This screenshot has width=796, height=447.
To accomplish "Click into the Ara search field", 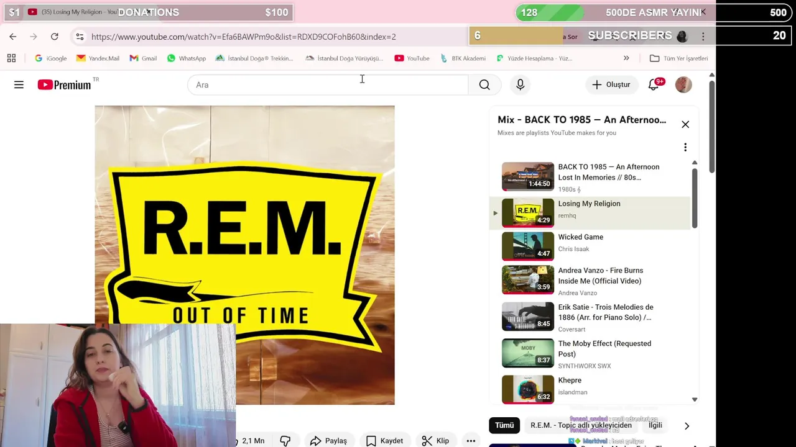I will 328,84.
